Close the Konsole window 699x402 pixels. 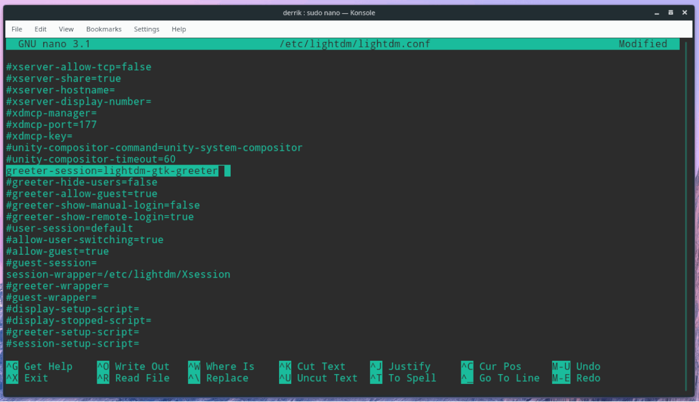coord(686,12)
